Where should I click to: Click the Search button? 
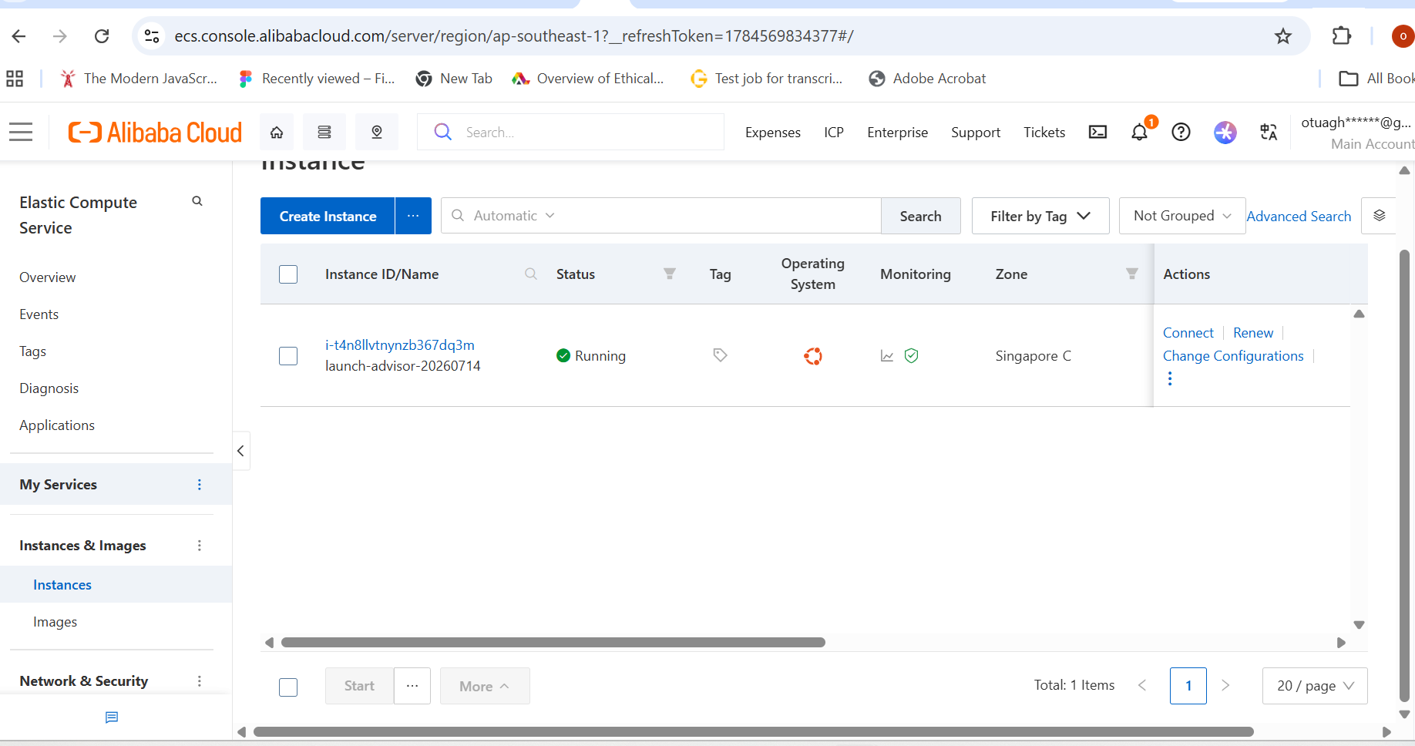pos(921,216)
